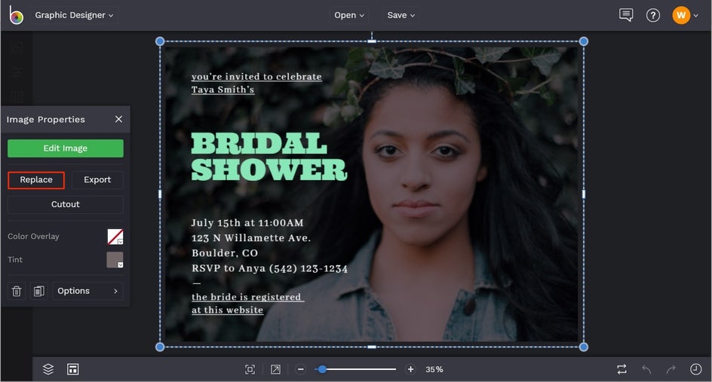712x382 pixels.
Task: Select the "Boulder, CO" text
Action: point(225,252)
